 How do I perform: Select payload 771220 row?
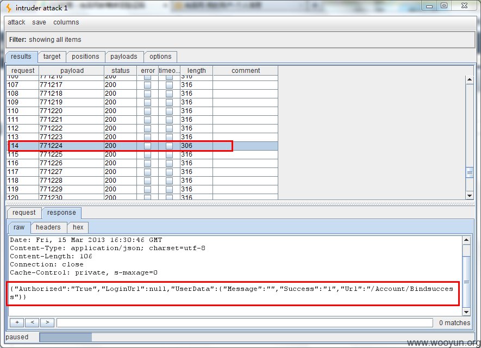[x=142, y=111]
